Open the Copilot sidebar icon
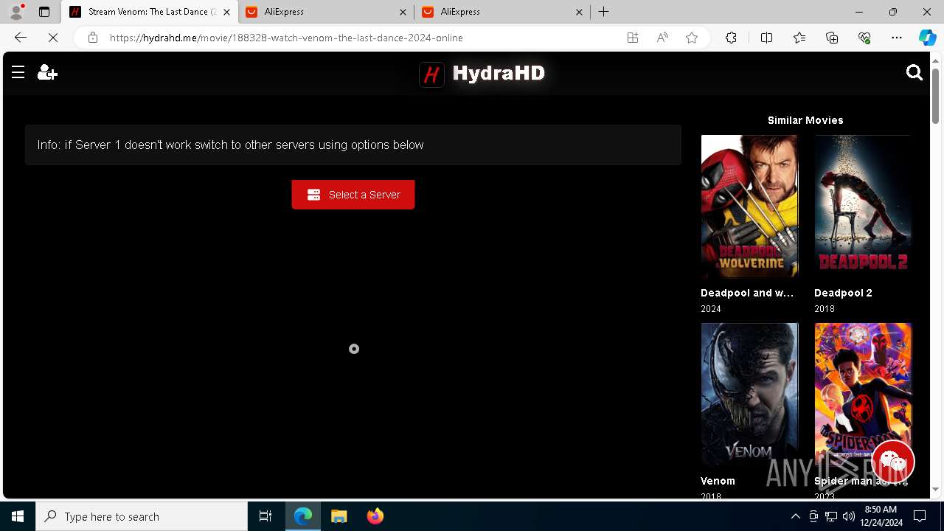 pyautogui.click(x=928, y=38)
